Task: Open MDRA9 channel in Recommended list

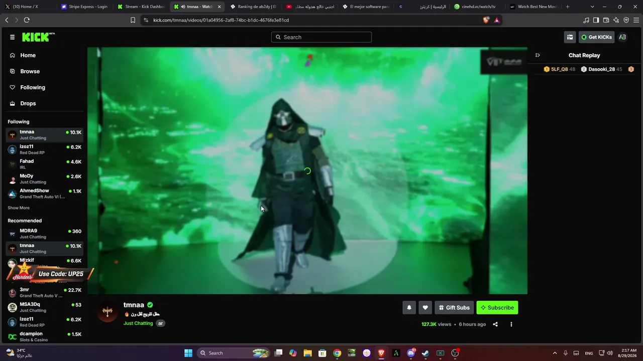Action: tap(45, 234)
